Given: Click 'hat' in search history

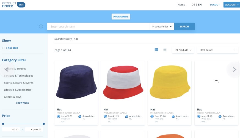Looking at the screenshot, I should [x=76, y=39].
